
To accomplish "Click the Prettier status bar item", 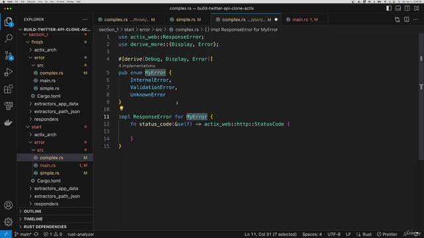I will click(x=387, y=234).
